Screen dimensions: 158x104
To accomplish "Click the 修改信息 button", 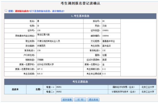I will pyautogui.click(x=67, y=100).
